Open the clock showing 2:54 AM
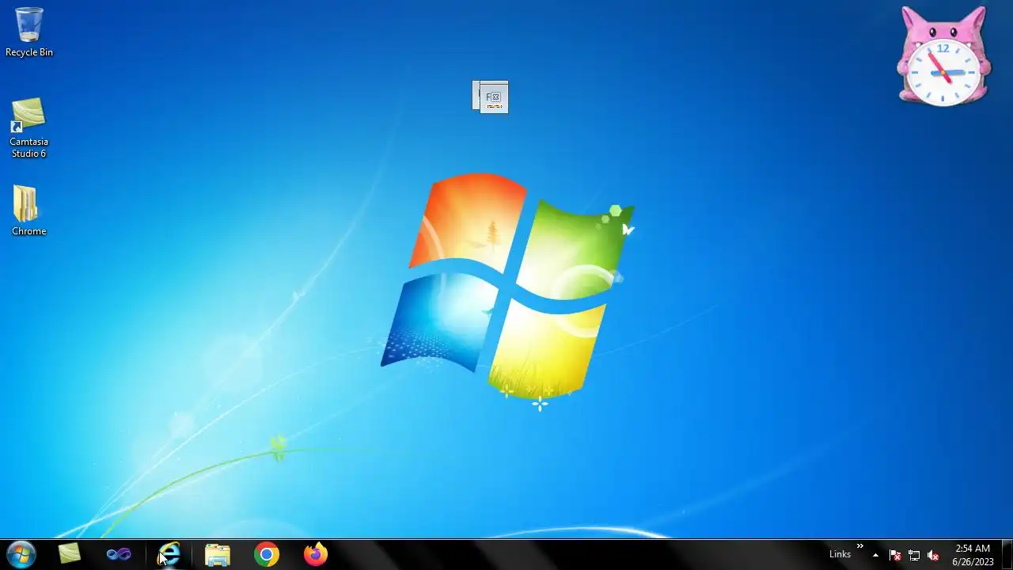 pyautogui.click(x=973, y=555)
